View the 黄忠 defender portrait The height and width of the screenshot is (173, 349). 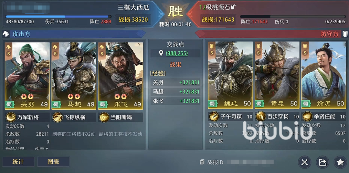click(277, 75)
